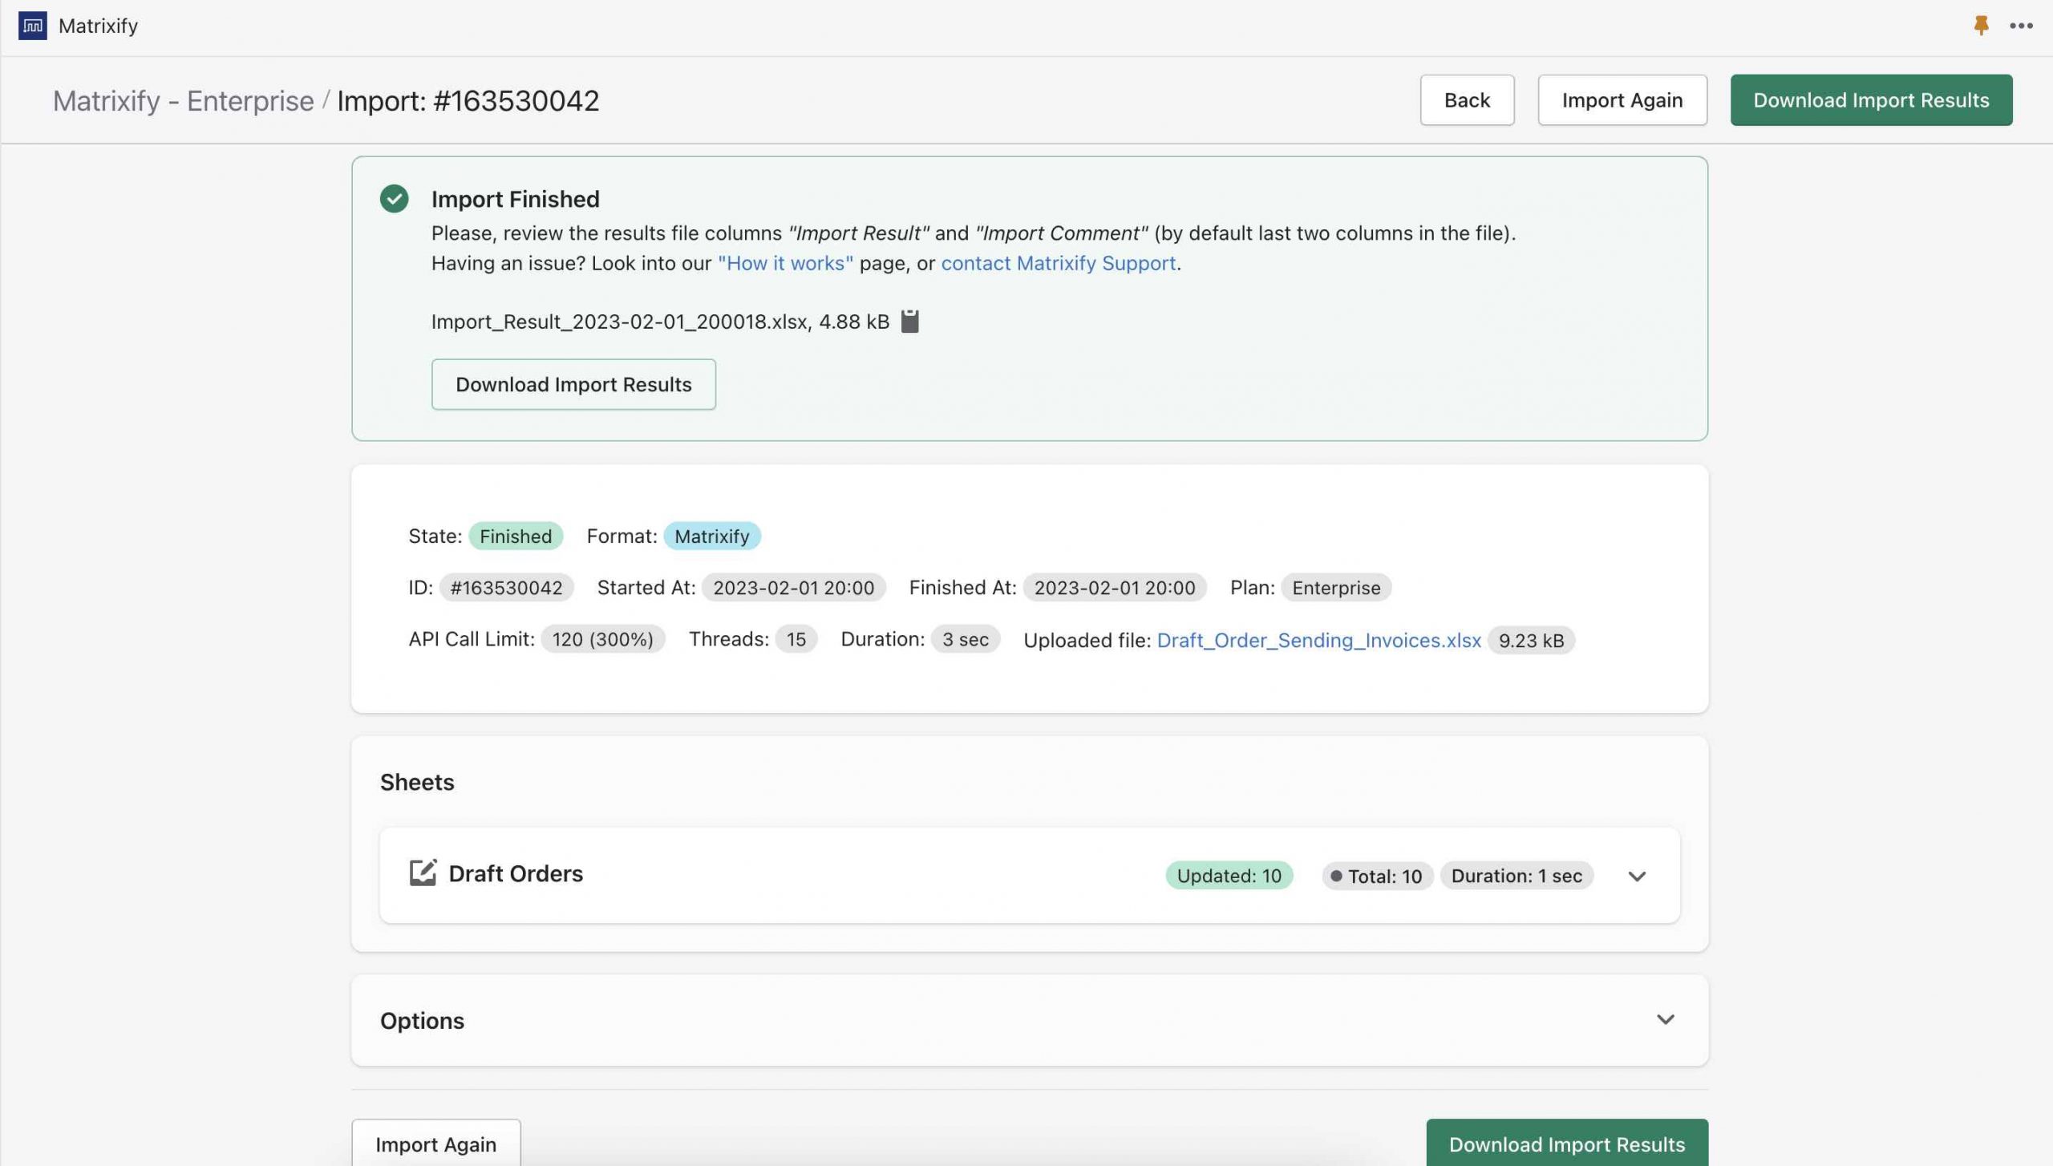Click bottom Download Import Results button
2053x1166 pixels.
[x=1567, y=1144]
